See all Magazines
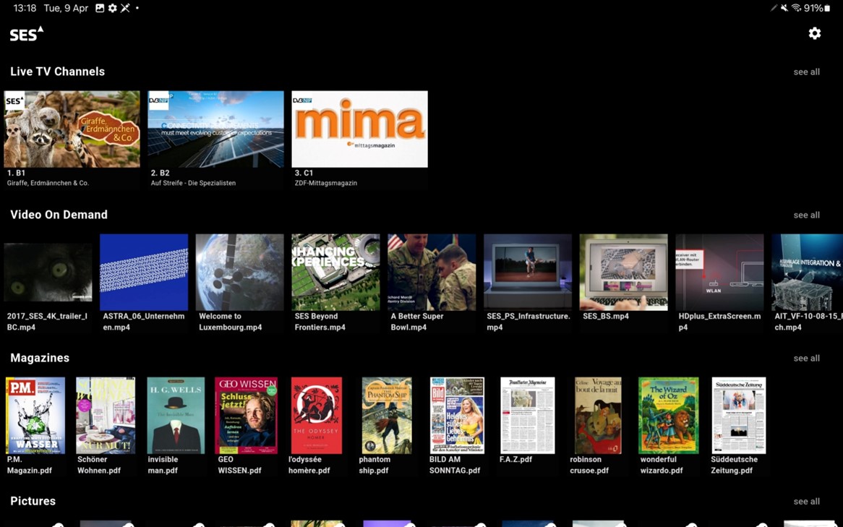Image resolution: width=843 pixels, height=527 pixels. coord(806,358)
